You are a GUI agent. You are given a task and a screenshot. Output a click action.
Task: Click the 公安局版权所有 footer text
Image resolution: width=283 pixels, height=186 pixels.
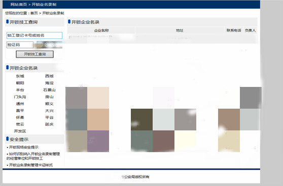(x=136, y=177)
